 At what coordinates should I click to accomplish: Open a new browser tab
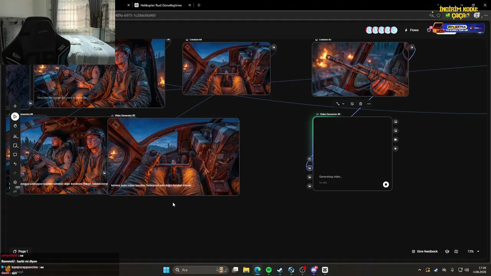pyautogui.click(x=199, y=5)
